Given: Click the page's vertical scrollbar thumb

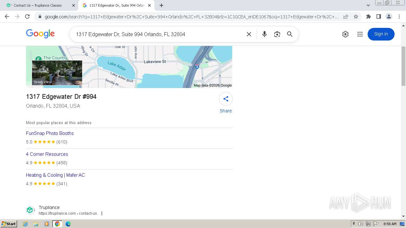Looking at the screenshot, I should tap(403, 66).
